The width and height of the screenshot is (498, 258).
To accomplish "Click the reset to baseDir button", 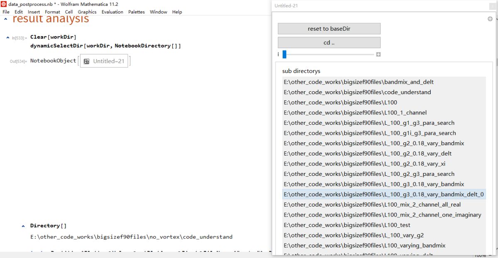I will coord(329,29).
